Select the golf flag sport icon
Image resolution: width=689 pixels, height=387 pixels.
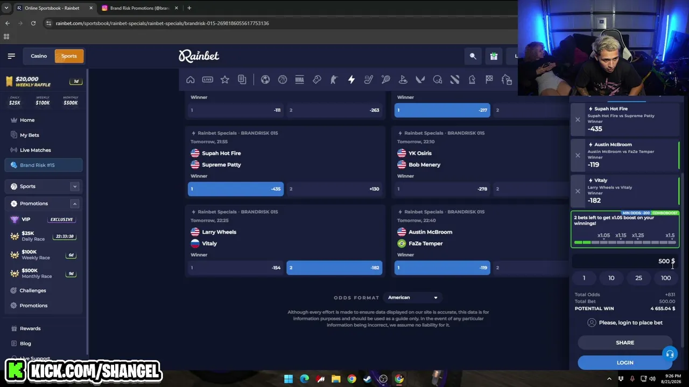pyautogui.click(x=403, y=80)
